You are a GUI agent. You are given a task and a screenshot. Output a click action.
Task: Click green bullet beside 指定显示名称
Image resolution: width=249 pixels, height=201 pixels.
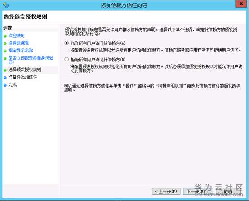click(5, 51)
